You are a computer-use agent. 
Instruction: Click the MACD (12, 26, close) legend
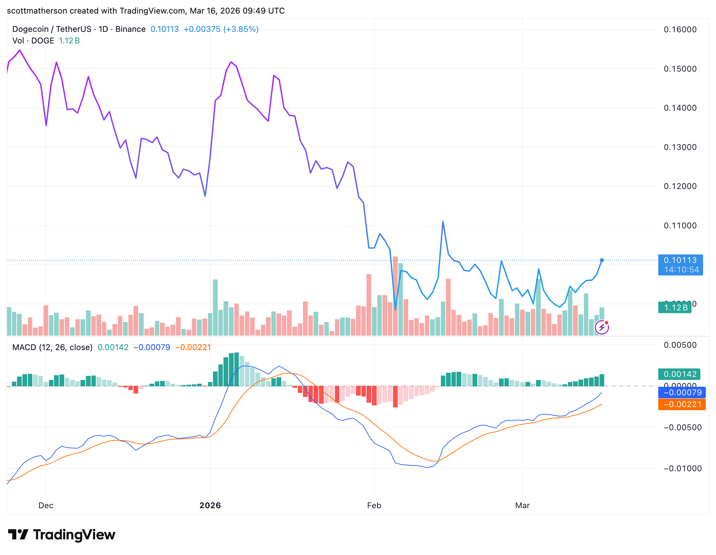click(52, 347)
